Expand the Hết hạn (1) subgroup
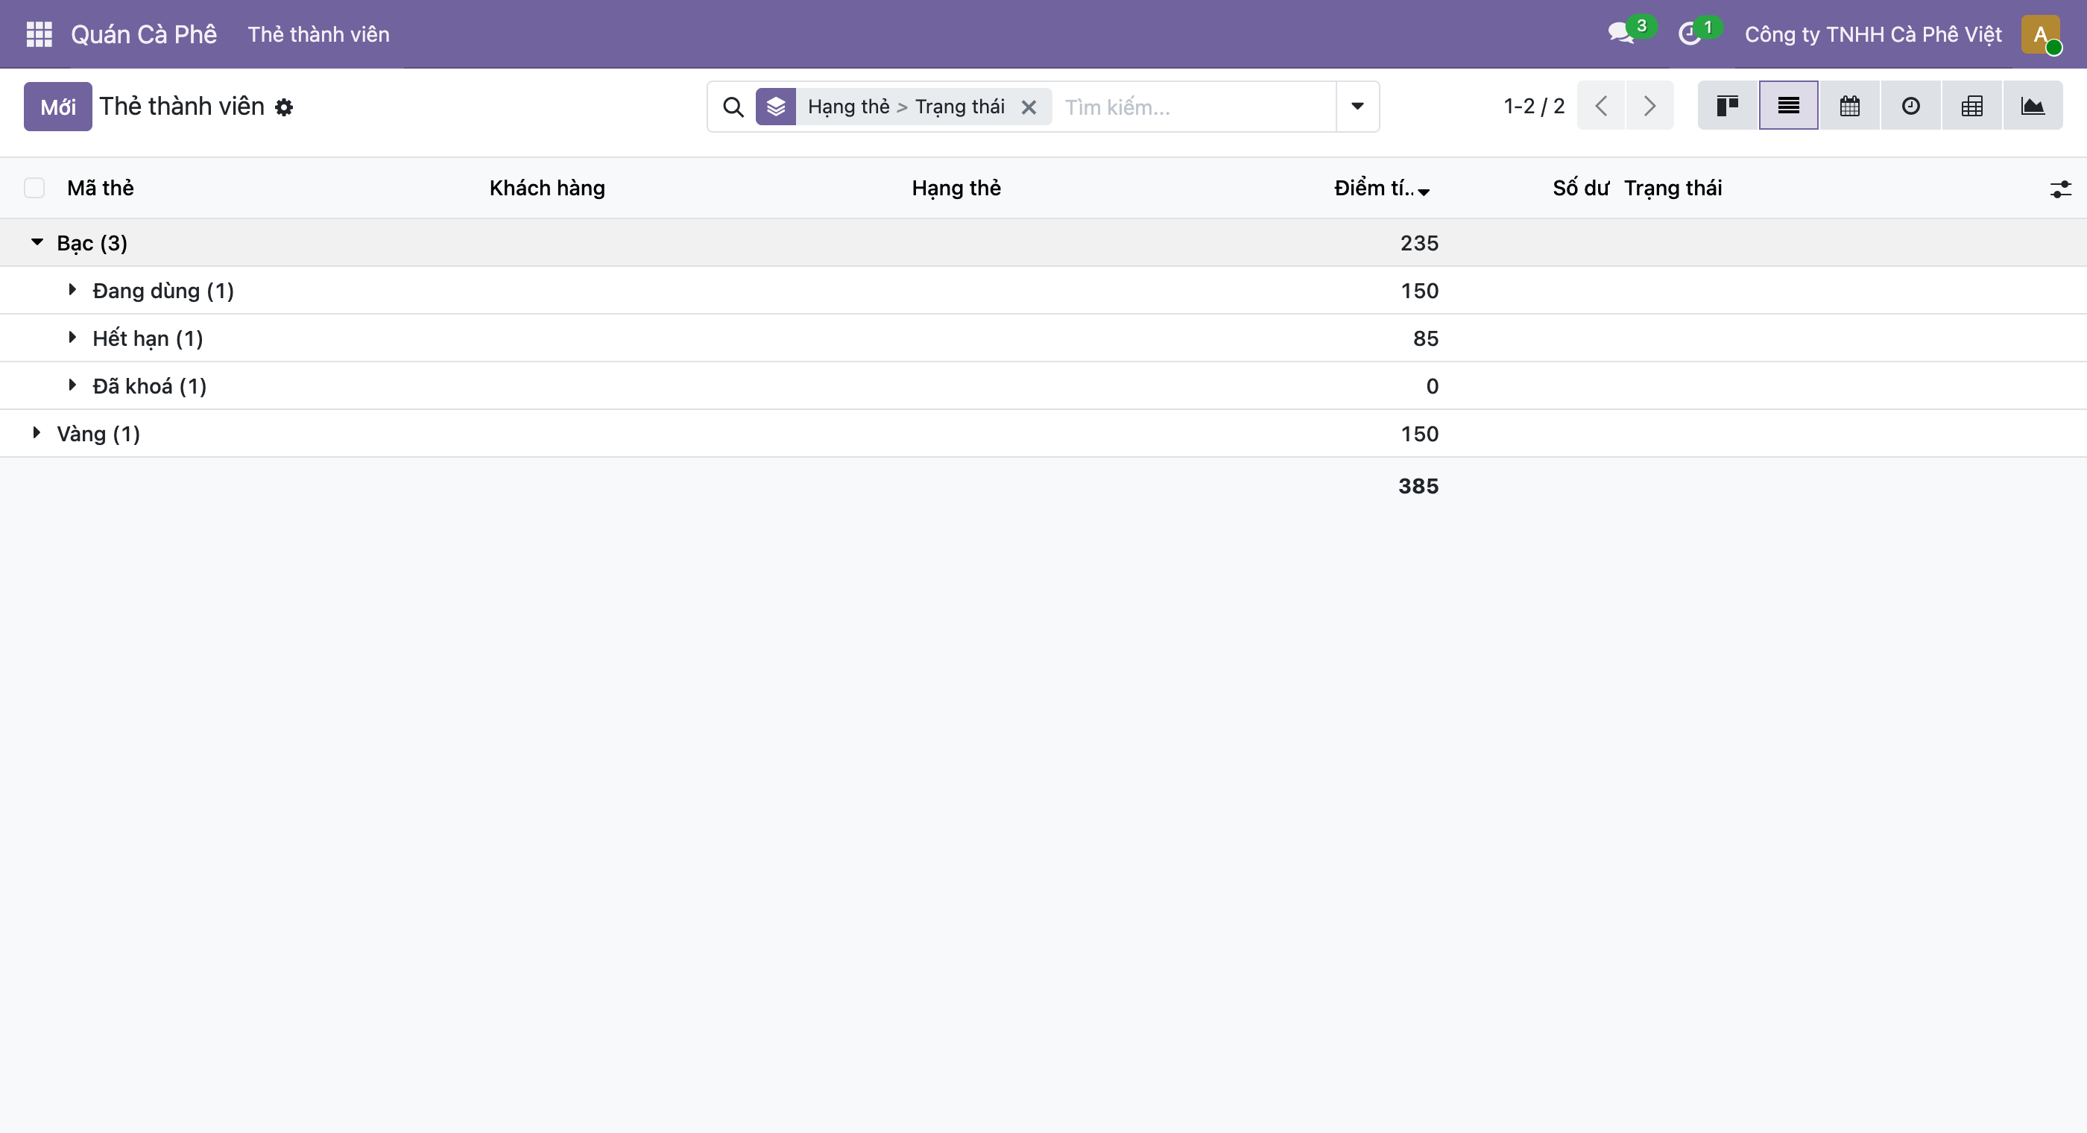The image size is (2087, 1133). (72, 337)
